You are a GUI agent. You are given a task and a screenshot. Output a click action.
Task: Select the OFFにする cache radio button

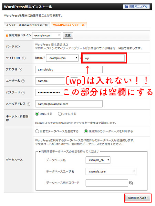coord(60,114)
